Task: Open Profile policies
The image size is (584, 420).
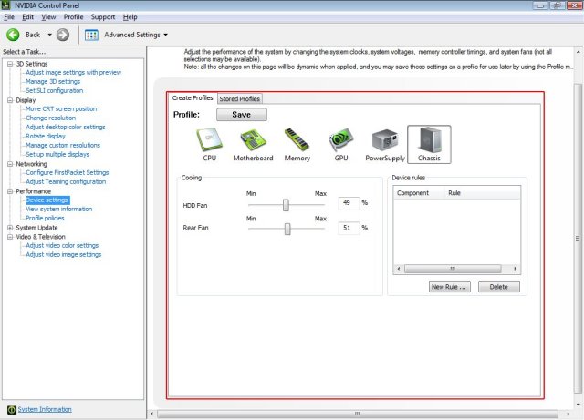Action: pos(45,218)
